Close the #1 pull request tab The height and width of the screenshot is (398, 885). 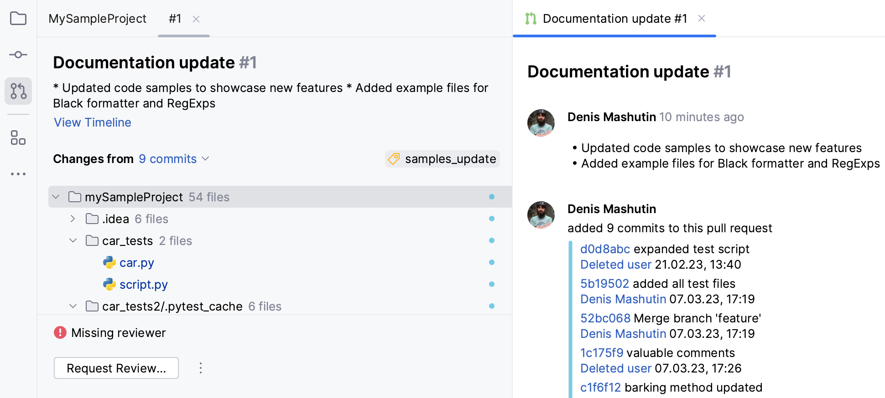point(196,19)
